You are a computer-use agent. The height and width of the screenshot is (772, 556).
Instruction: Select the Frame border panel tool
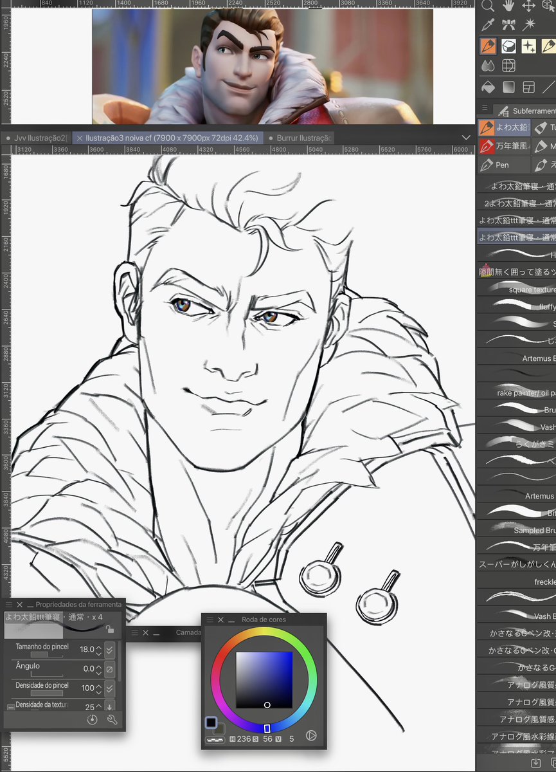pyautogui.click(x=529, y=86)
